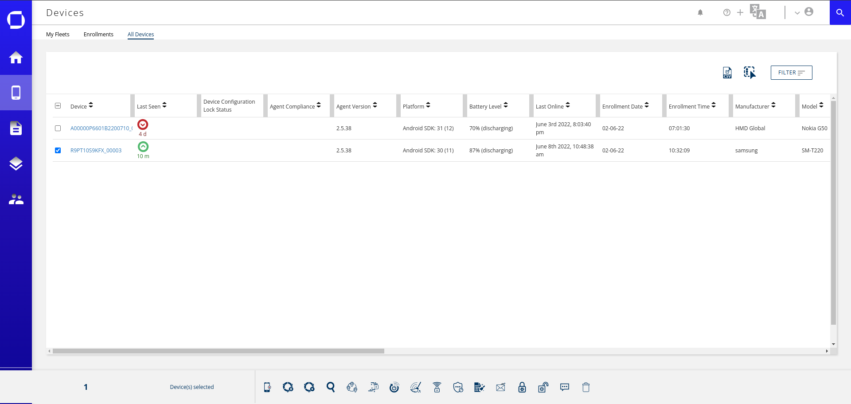Open the send message chat icon
Viewport: 851px width, 404px height.
[565, 387]
